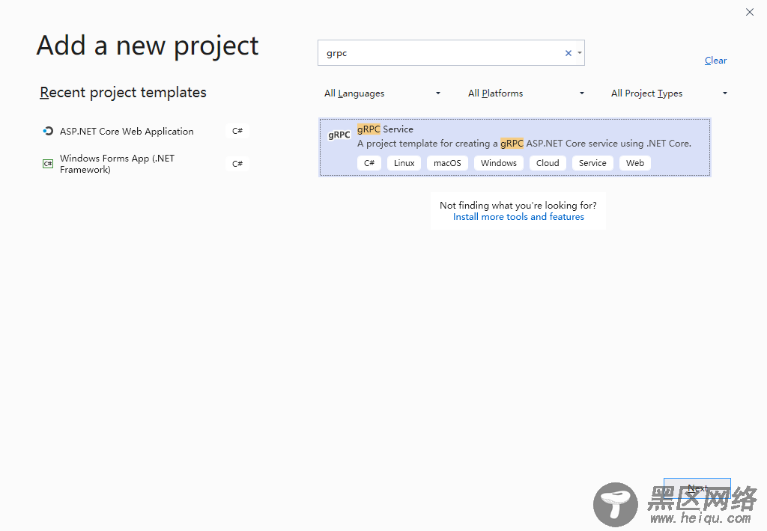
Task: Click the Clear link
Action: [x=715, y=61]
